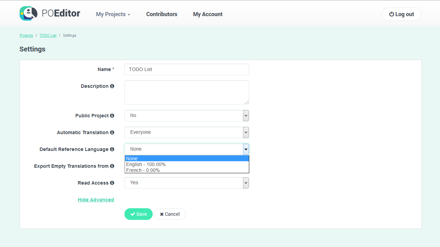Click inside the Name input field
The image size is (440, 247).
(x=186, y=69)
